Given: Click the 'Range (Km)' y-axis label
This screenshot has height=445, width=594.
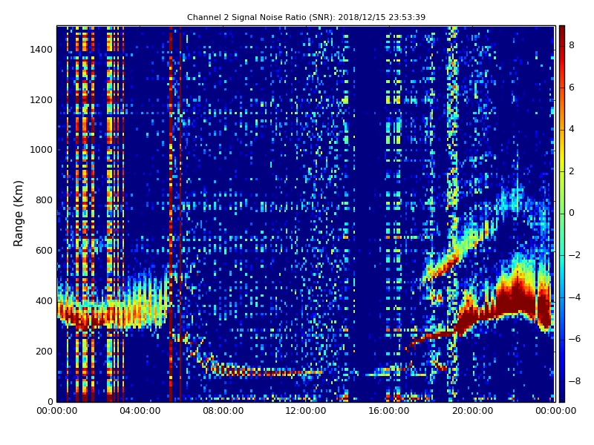Looking at the screenshot, I should pyautogui.click(x=18, y=214).
